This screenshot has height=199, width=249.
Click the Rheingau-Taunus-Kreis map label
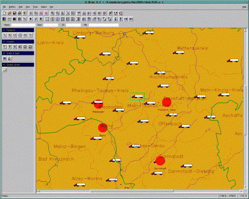[x=100, y=90]
